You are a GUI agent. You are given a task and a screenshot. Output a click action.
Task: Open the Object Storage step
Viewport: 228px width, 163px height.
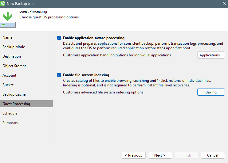(14, 66)
